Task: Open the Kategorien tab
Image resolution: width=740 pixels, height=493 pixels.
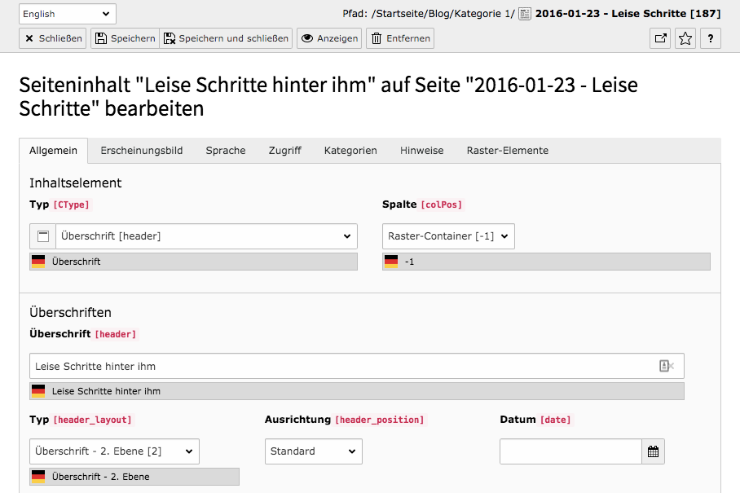Action: click(x=351, y=151)
